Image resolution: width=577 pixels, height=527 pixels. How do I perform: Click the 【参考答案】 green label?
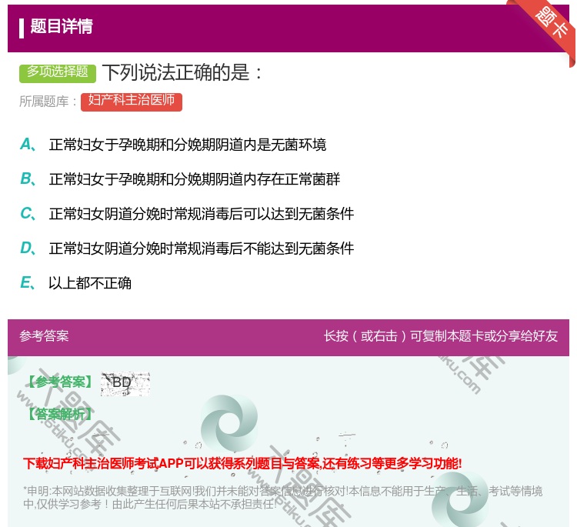(60, 382)
